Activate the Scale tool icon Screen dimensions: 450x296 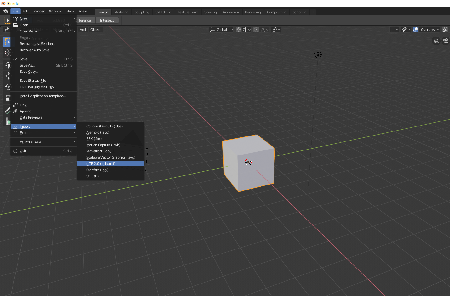pos(8,98)
